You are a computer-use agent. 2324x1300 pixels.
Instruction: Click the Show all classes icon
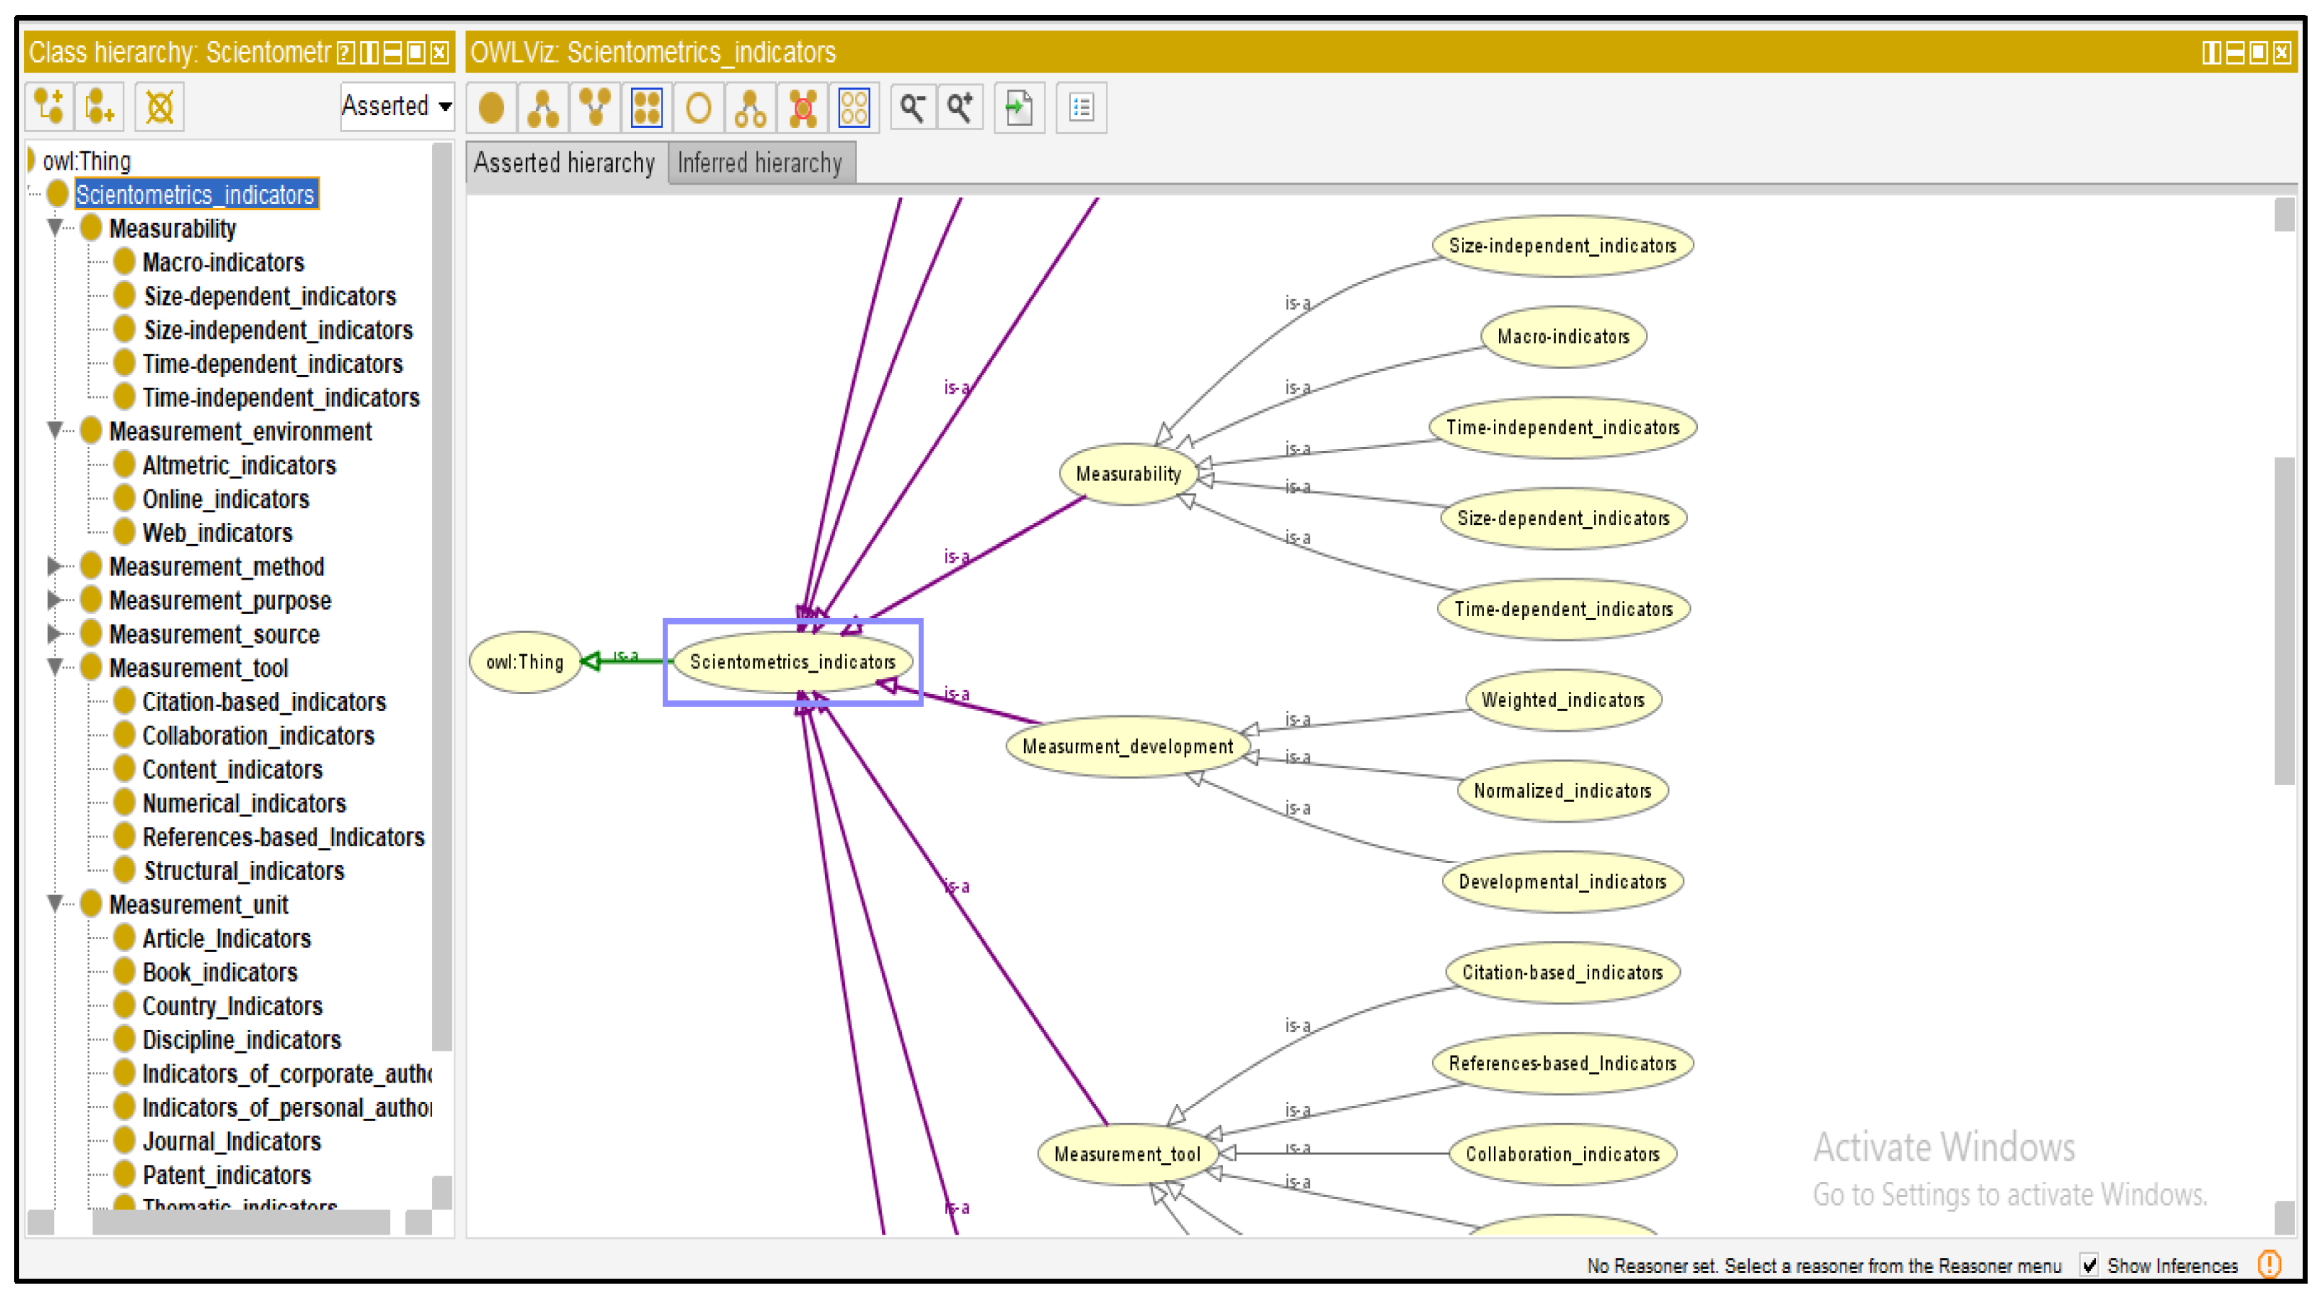coord(647,108)
